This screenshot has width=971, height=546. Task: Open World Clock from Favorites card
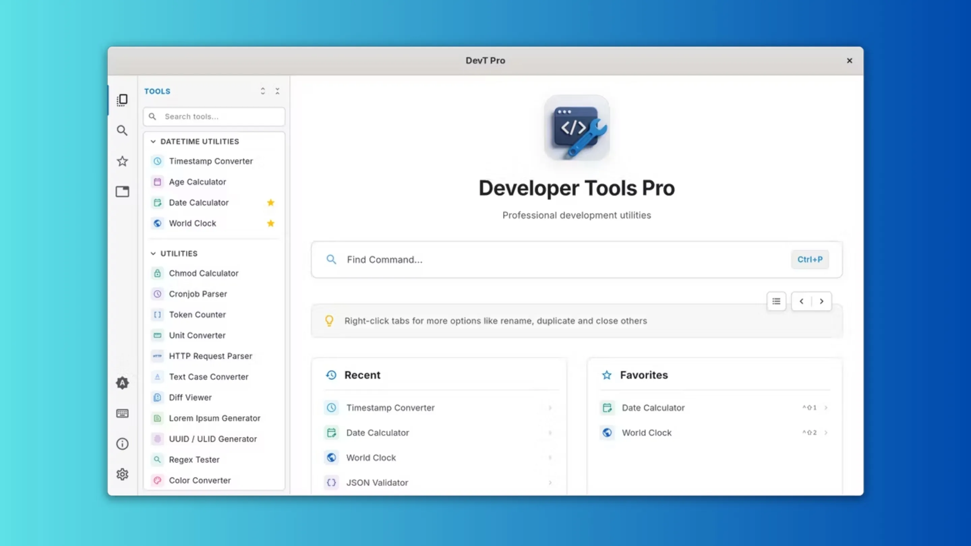pyautogui.click(x=715, y=432)
